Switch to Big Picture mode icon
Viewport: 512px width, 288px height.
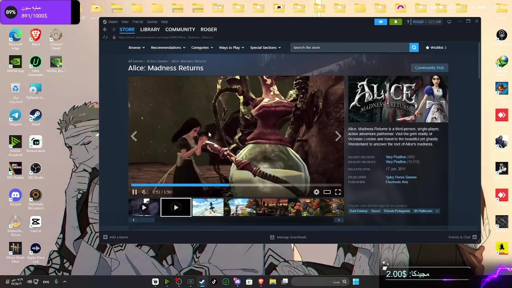tap(449, 22)
